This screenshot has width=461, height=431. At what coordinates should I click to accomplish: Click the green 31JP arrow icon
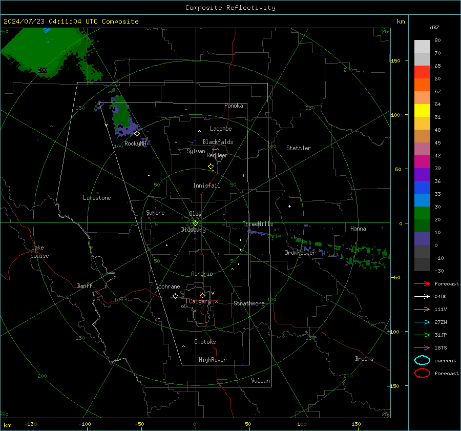click(x=422, y=335)
